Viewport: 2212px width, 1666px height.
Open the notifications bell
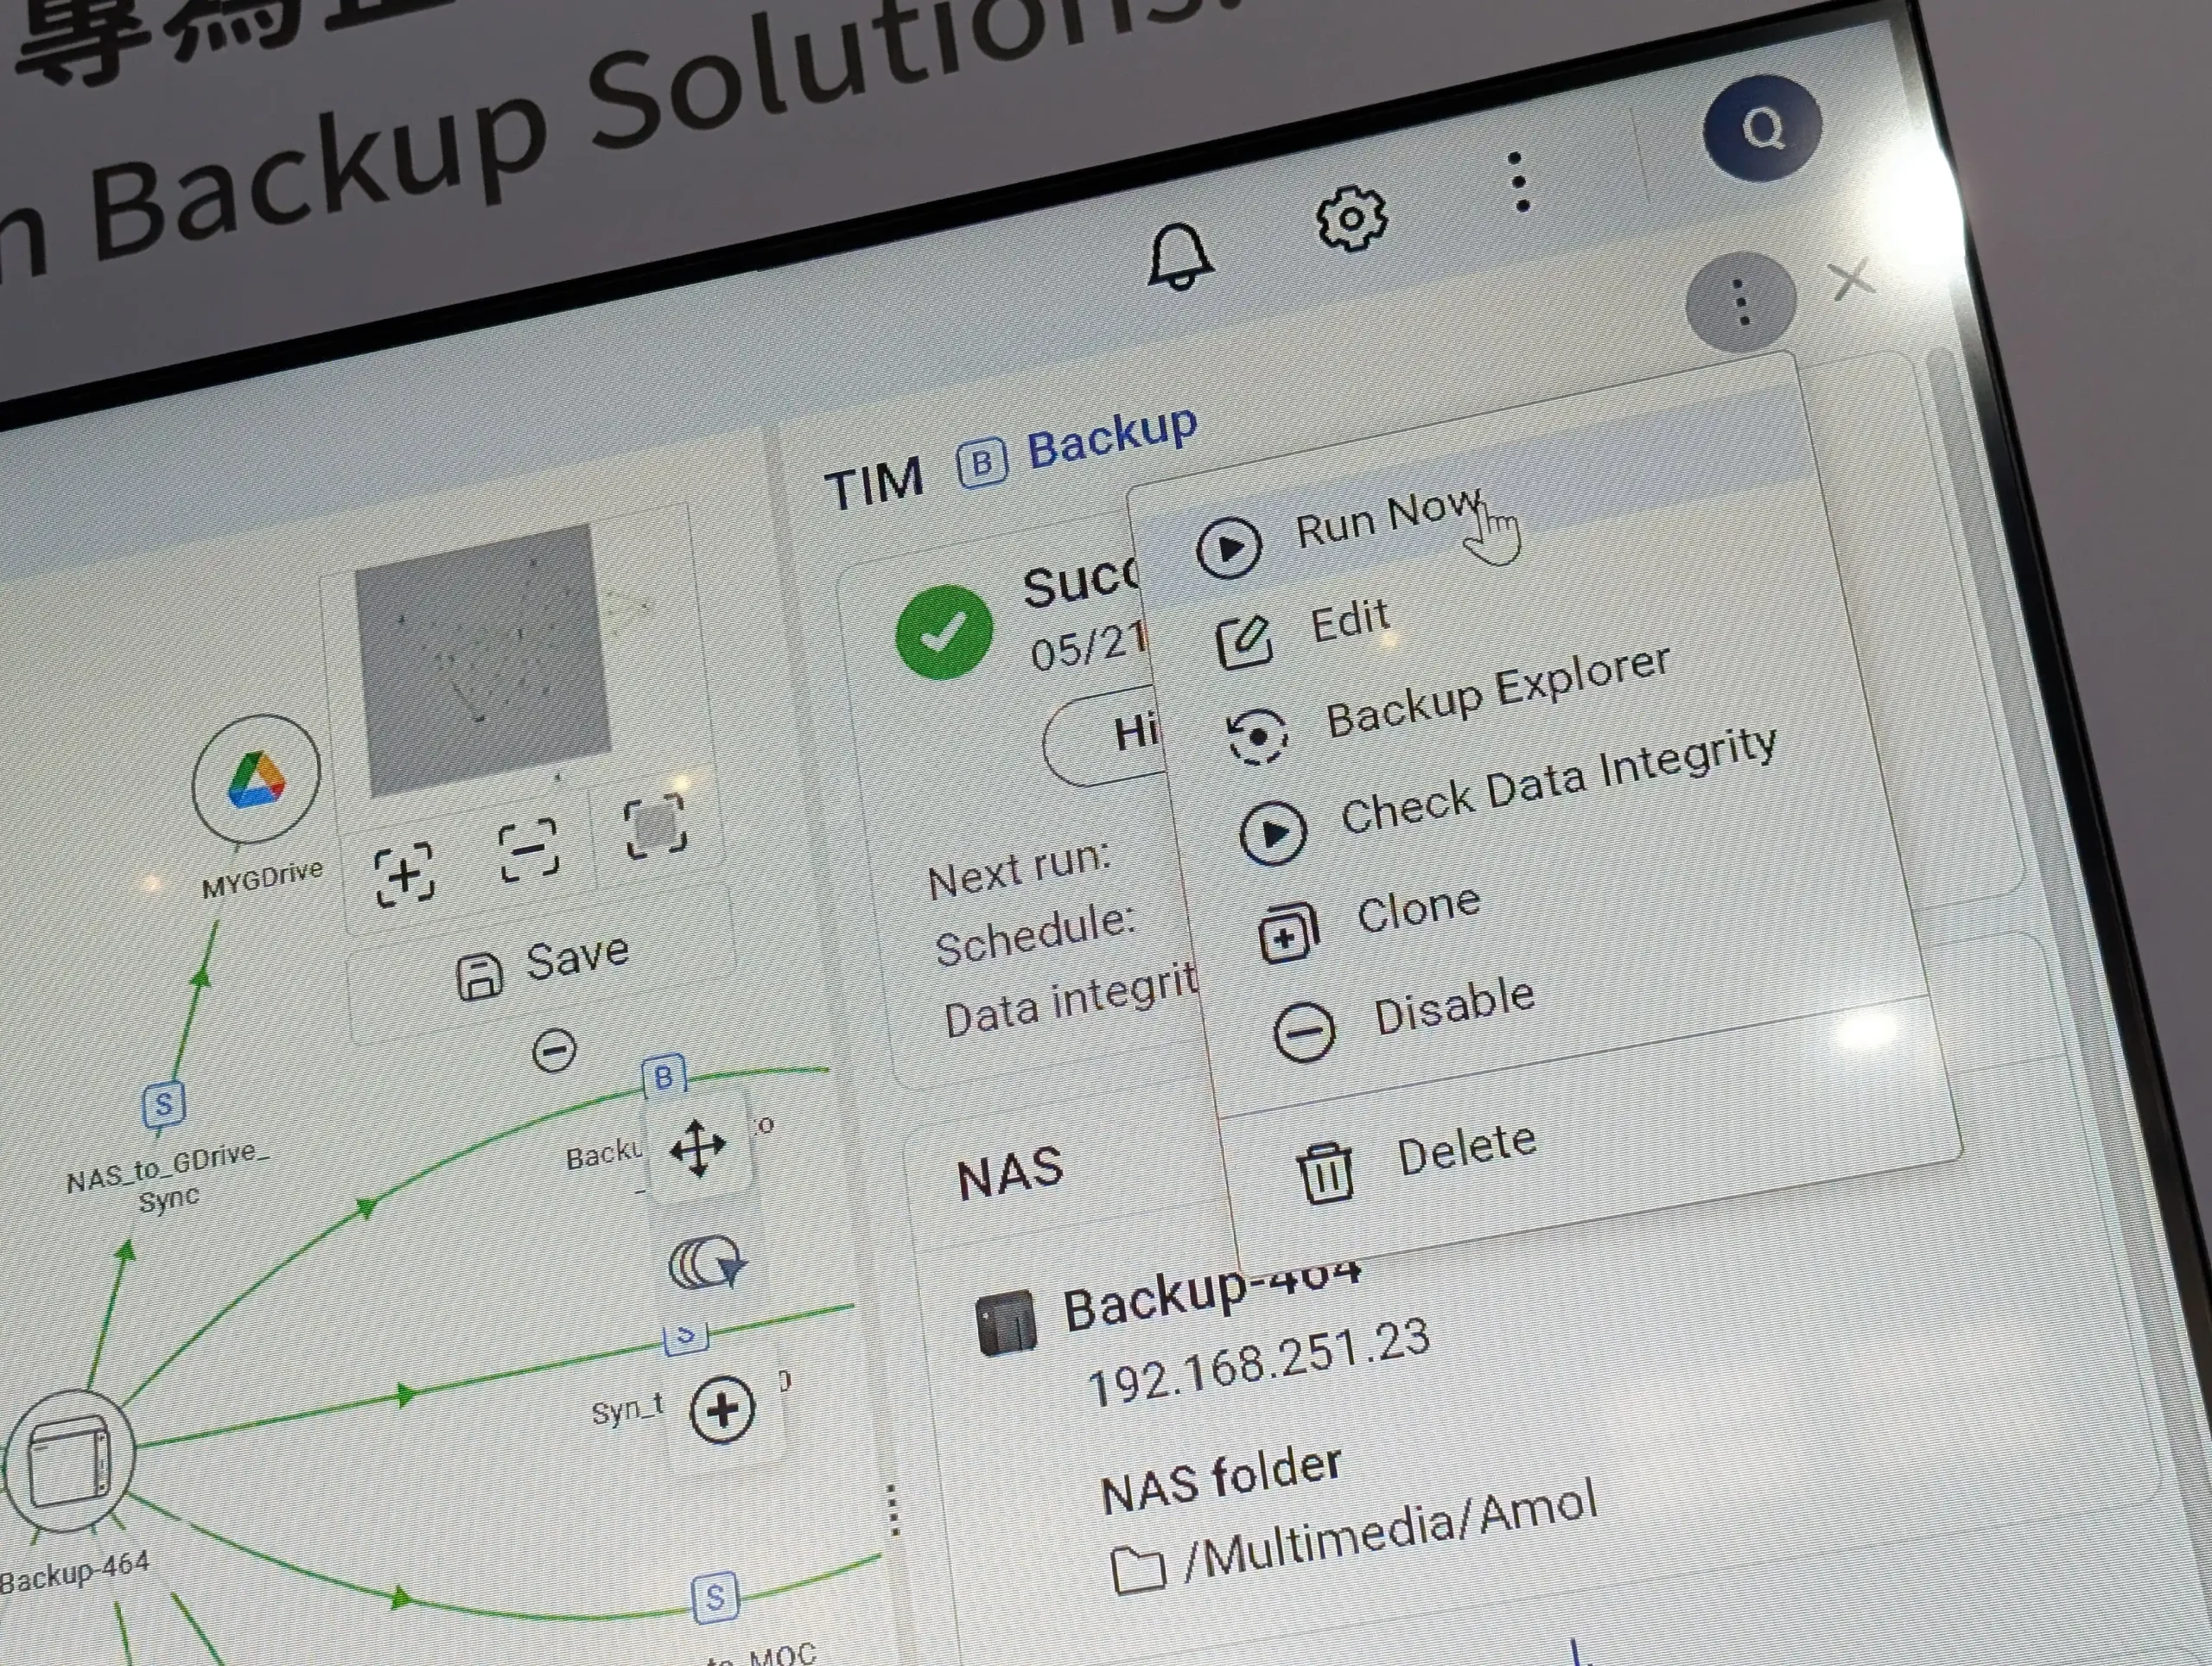click(1180, 257)
